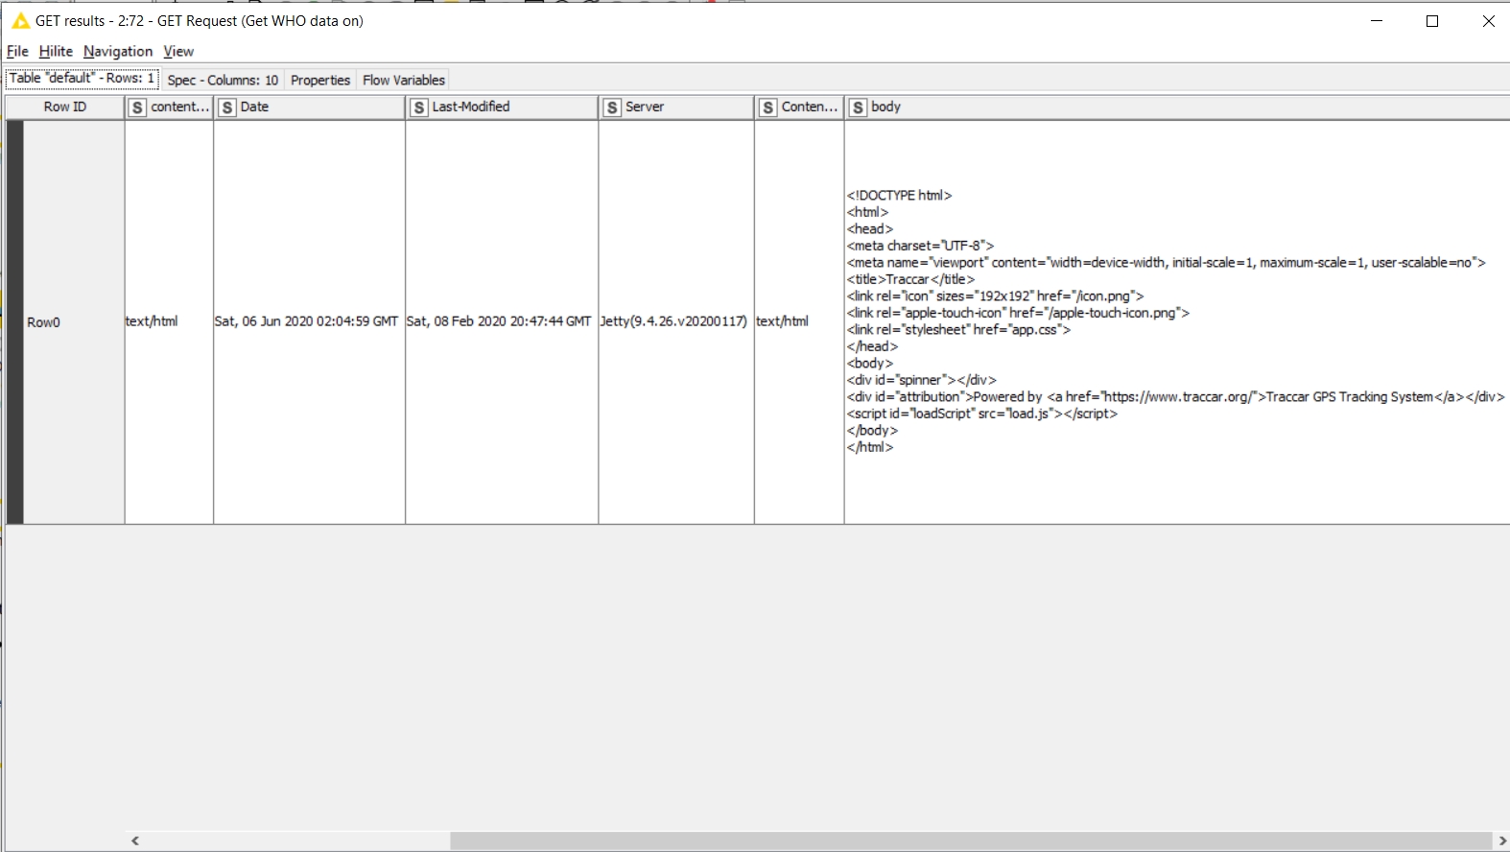
Task: Select the first text/html cell under content...
Action: click(x=169, y=321)
